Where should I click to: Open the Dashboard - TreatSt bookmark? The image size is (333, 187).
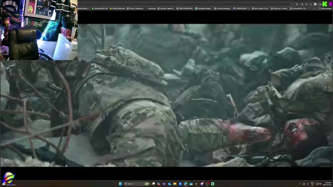[279, 8]
